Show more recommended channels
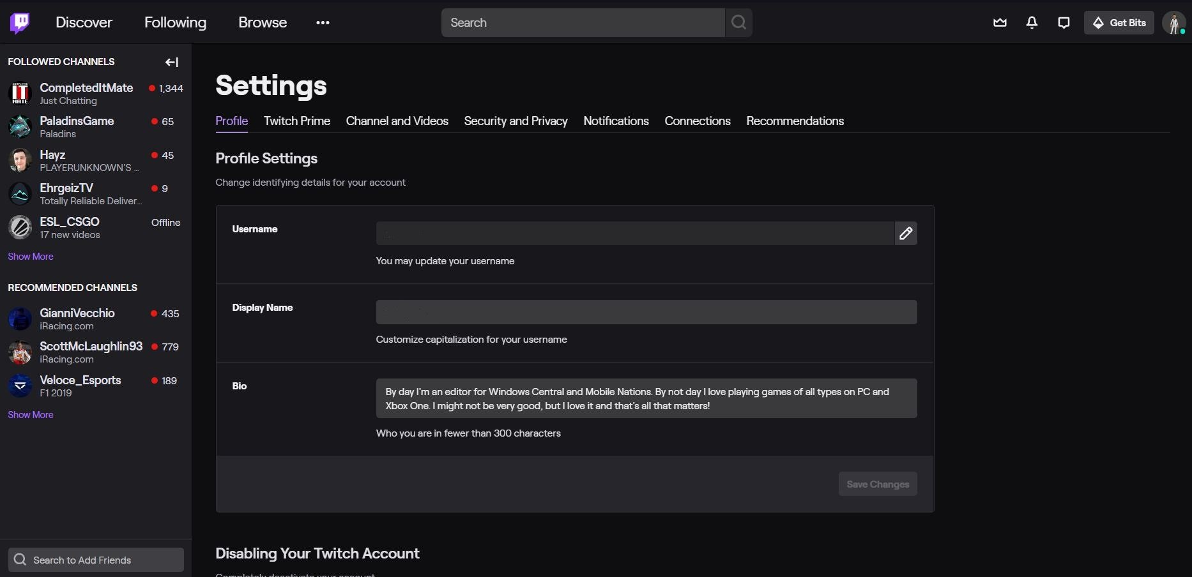The image size is (1192, 577). (x=31, y=415)
